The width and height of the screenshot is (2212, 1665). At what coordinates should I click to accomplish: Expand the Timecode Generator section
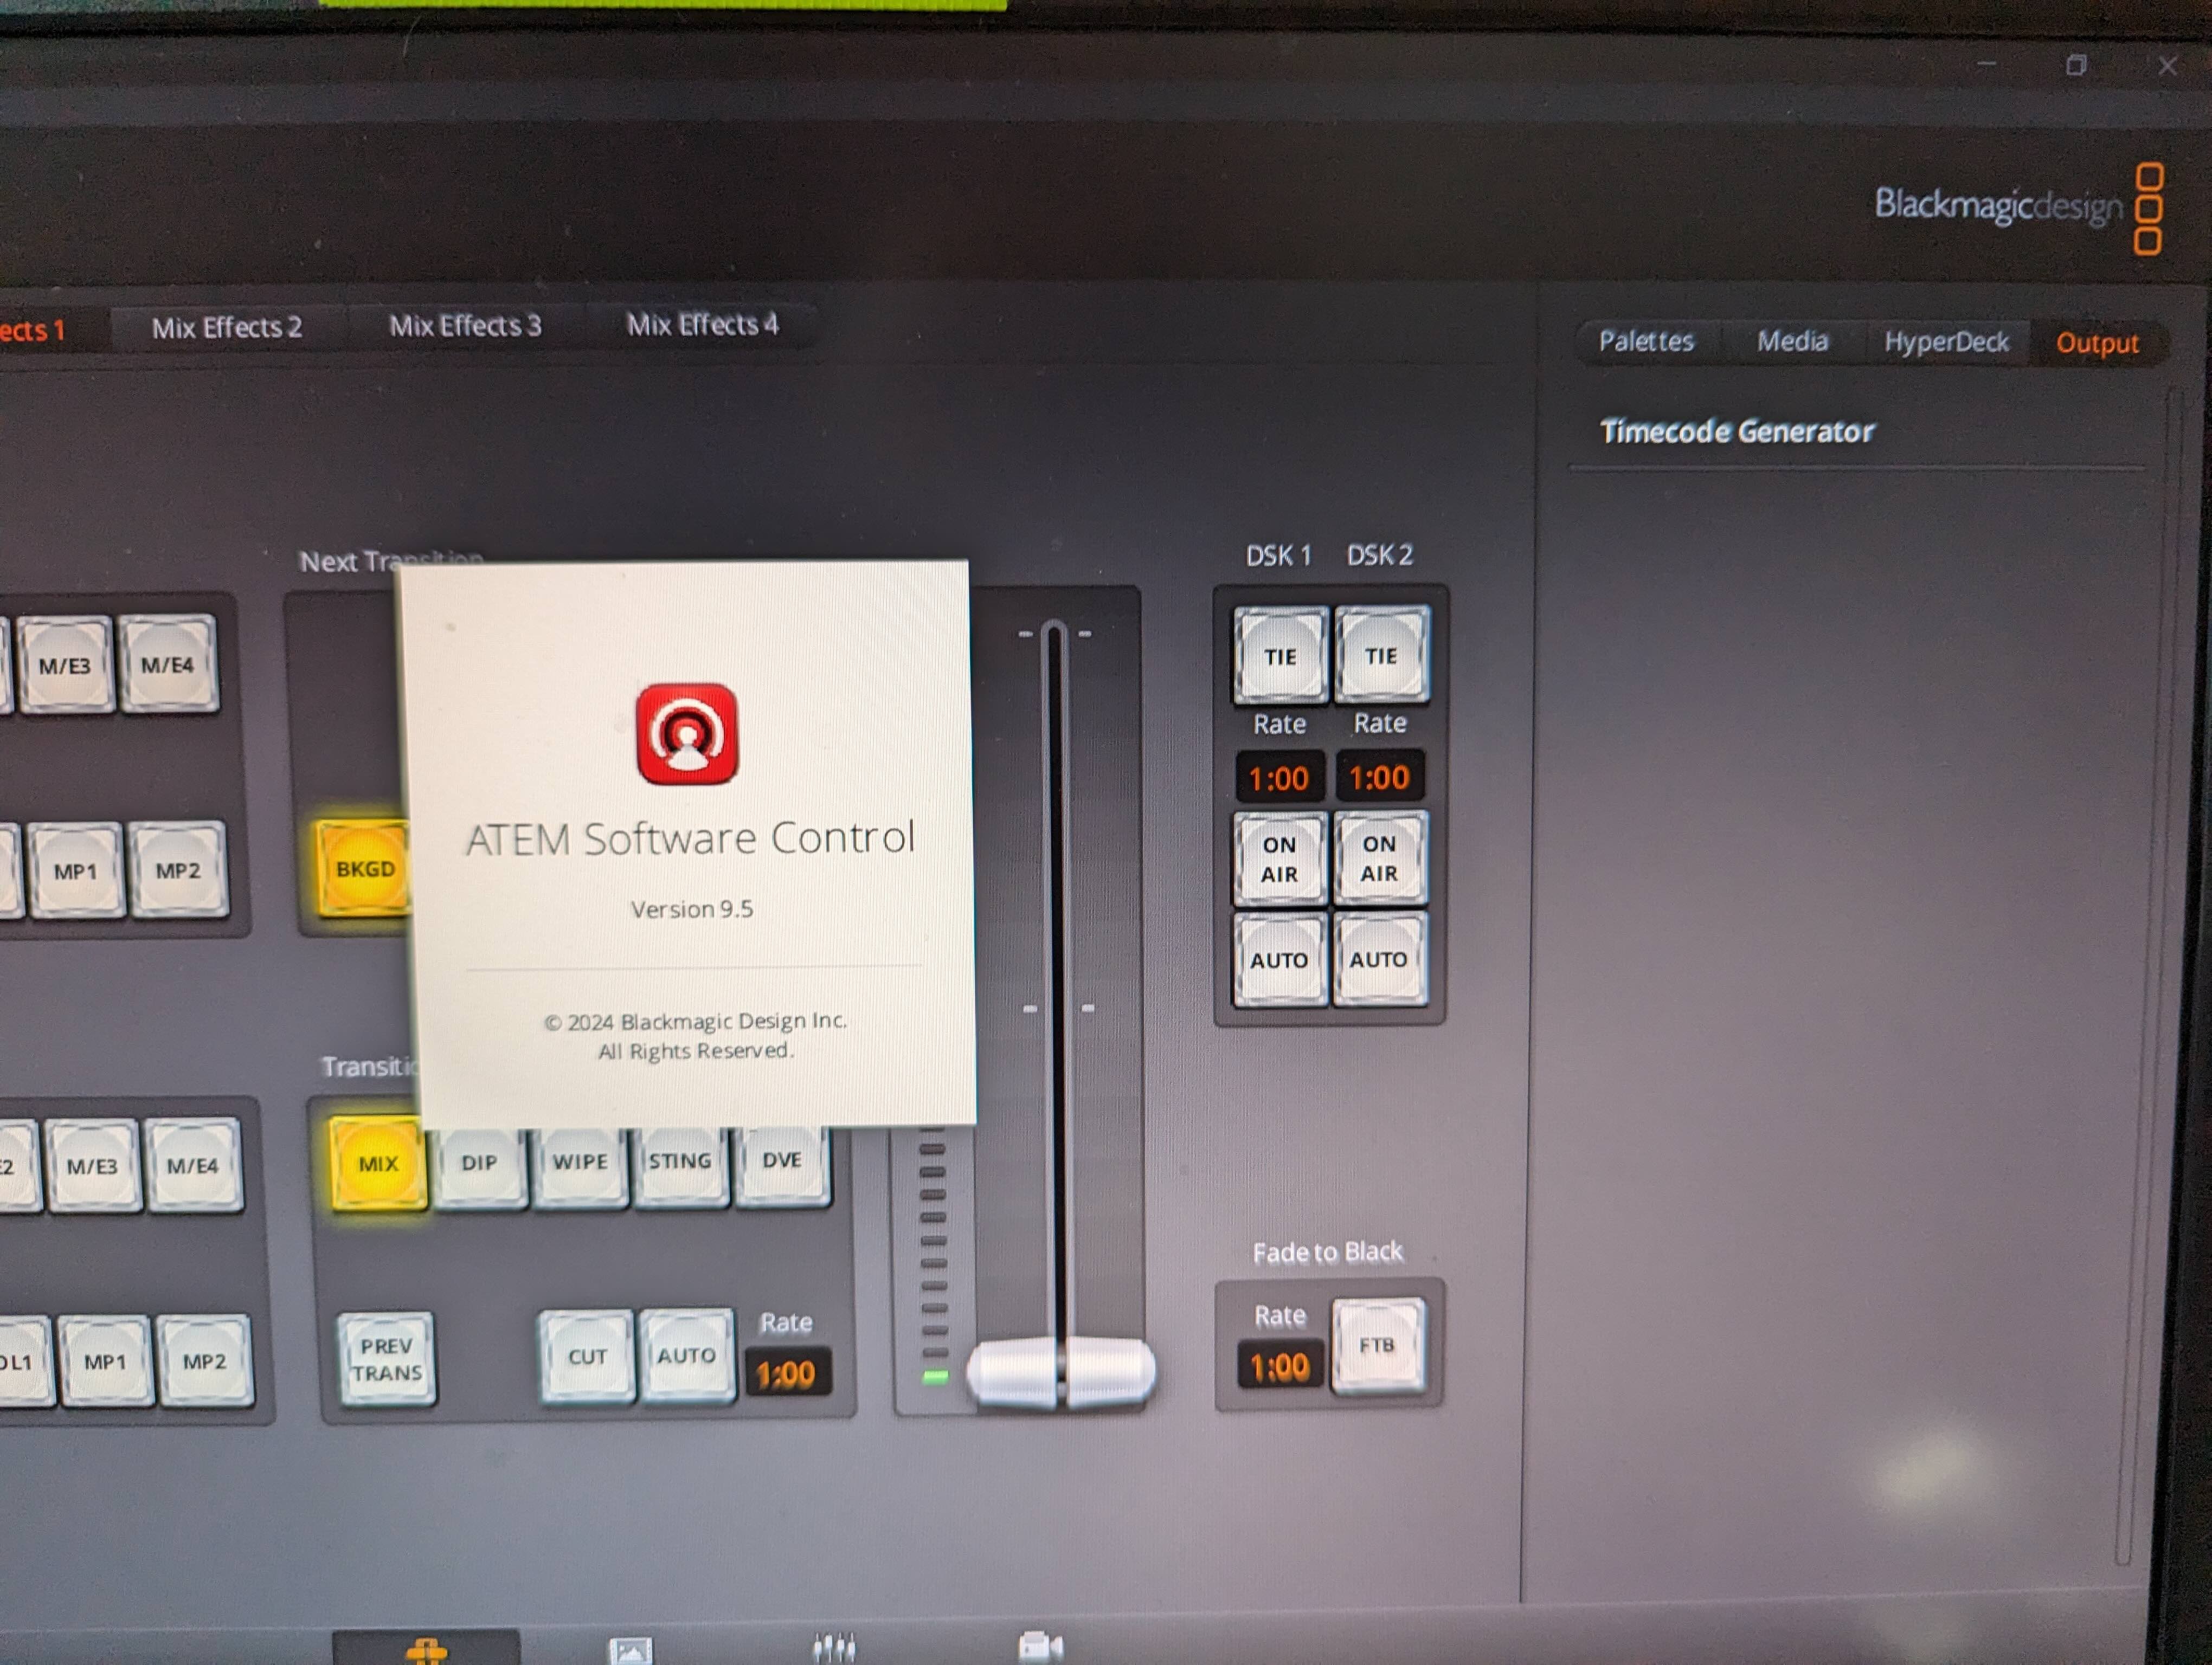(x=1737, y=432)
